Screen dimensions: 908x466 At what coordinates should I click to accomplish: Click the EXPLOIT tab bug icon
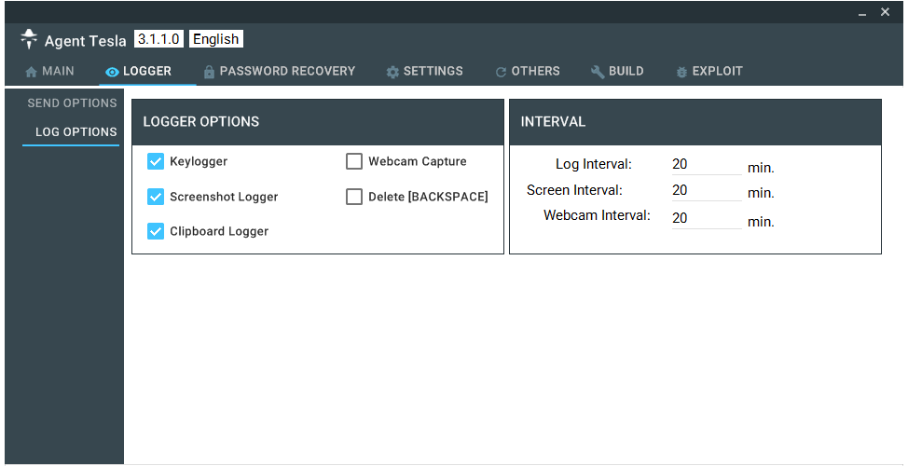tap(681, 73)
